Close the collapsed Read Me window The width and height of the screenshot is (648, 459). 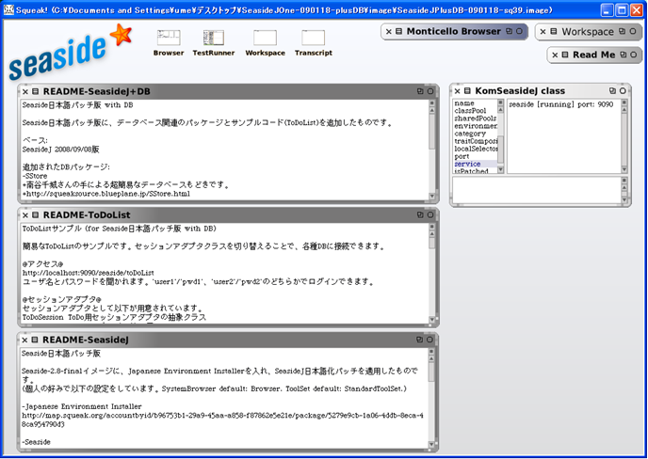coord(555,55)
